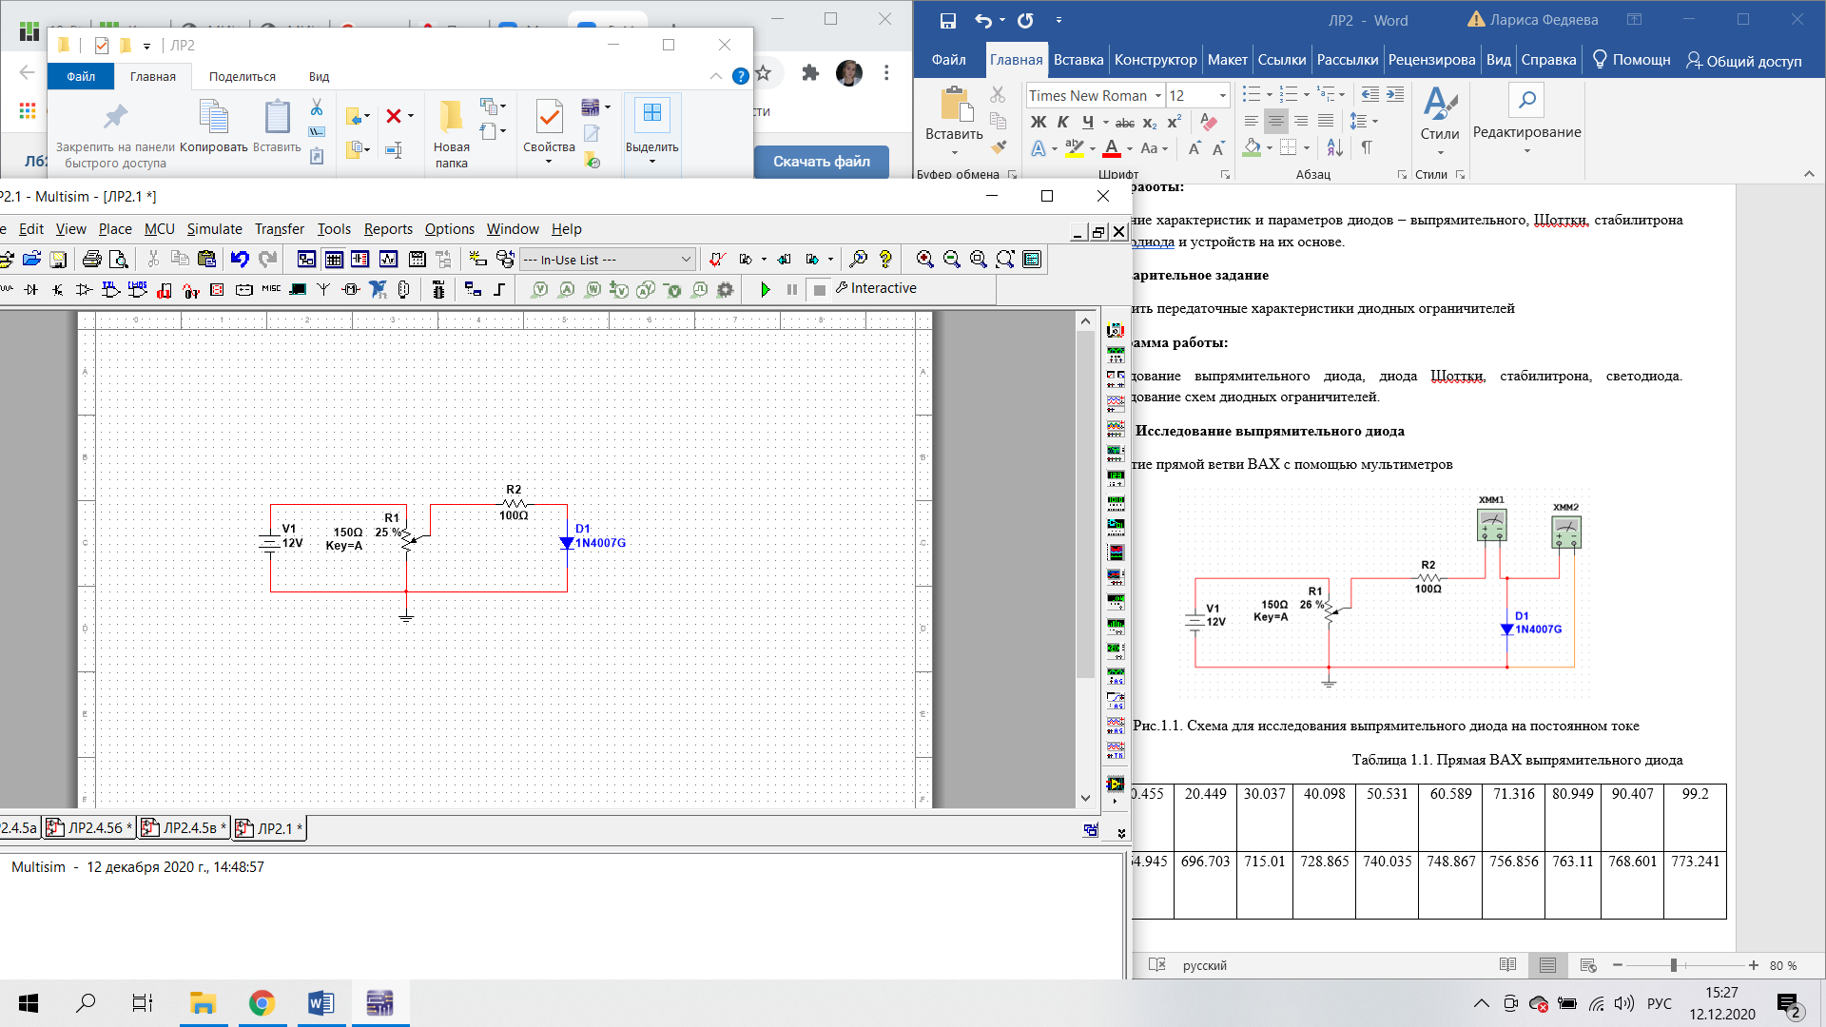Open the Grapher icon in Multisim toolbar

[388, 259]
